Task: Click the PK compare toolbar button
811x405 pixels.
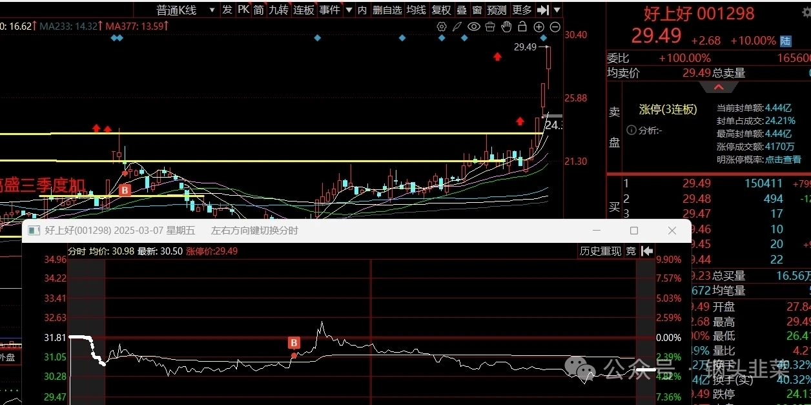Action: [243, 10]
